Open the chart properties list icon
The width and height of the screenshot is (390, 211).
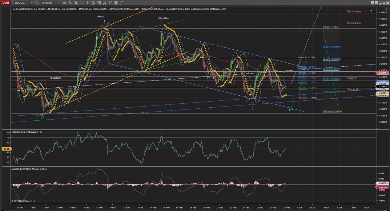122,3
